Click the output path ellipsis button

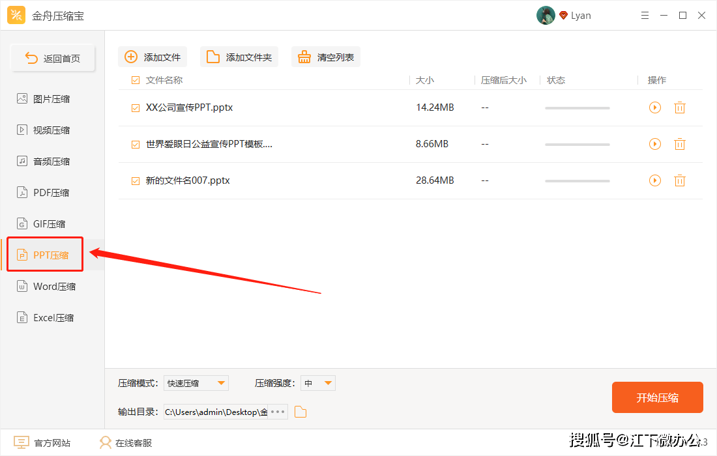pyautogui.click(x=278, y=412)
